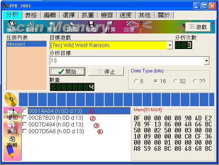Click the 分析次數 analysis count LED display
The image size is (219, 165).
pyautogui.click(x=184, y=45)
